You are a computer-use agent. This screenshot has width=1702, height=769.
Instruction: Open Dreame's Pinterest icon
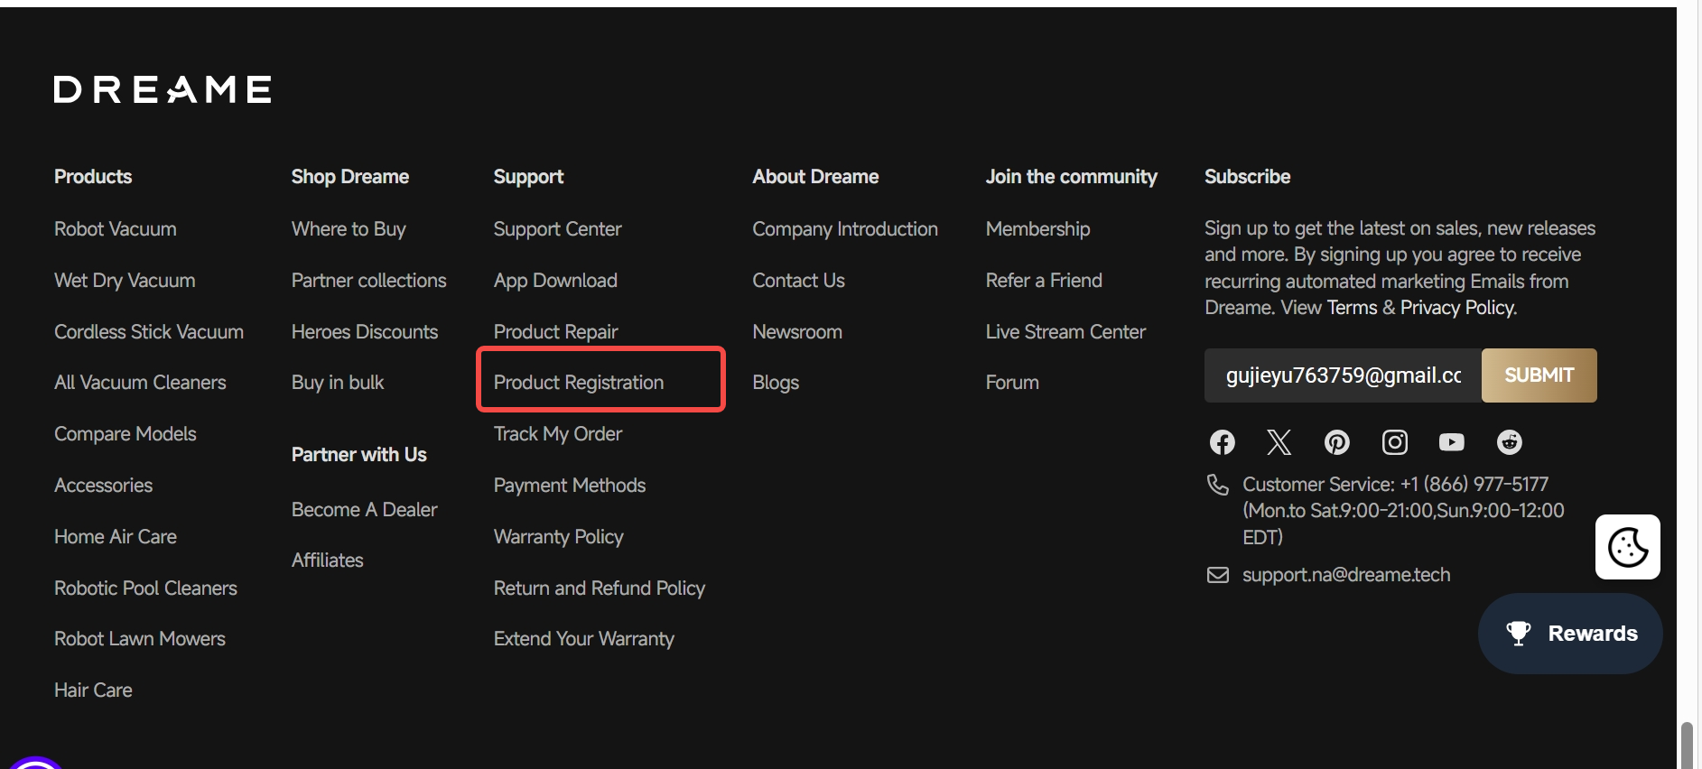click(1336, 442)
